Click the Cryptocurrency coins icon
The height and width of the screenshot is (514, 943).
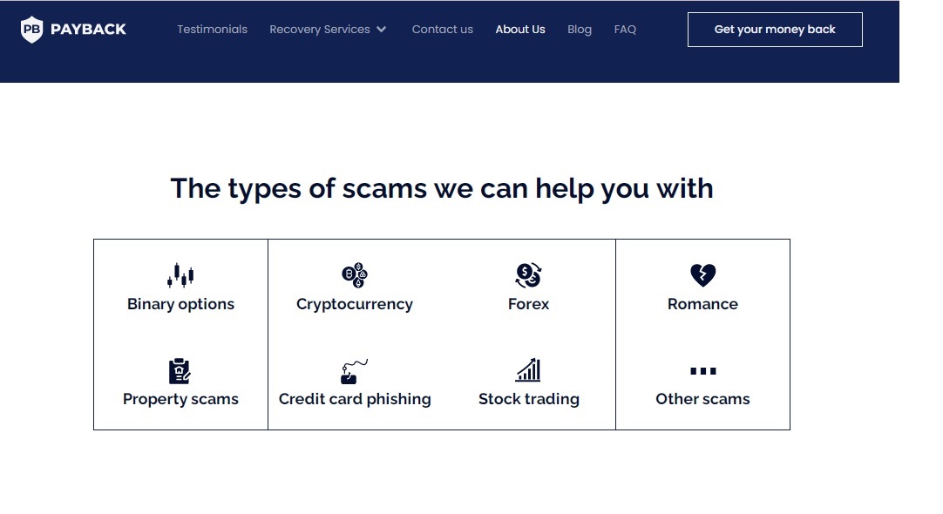click(355, 275)
